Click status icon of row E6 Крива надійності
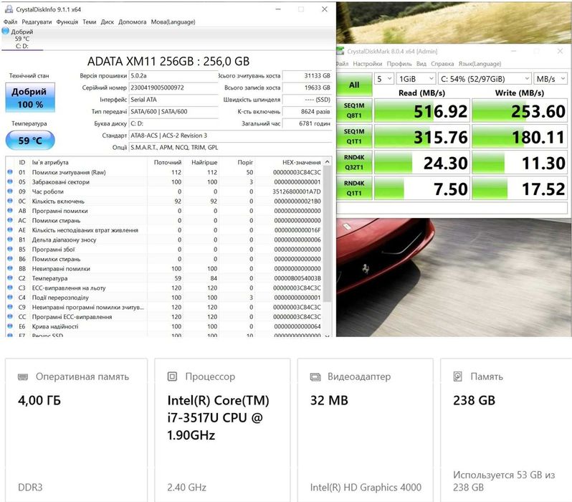 pyautogui.click(x=10, y=326)
